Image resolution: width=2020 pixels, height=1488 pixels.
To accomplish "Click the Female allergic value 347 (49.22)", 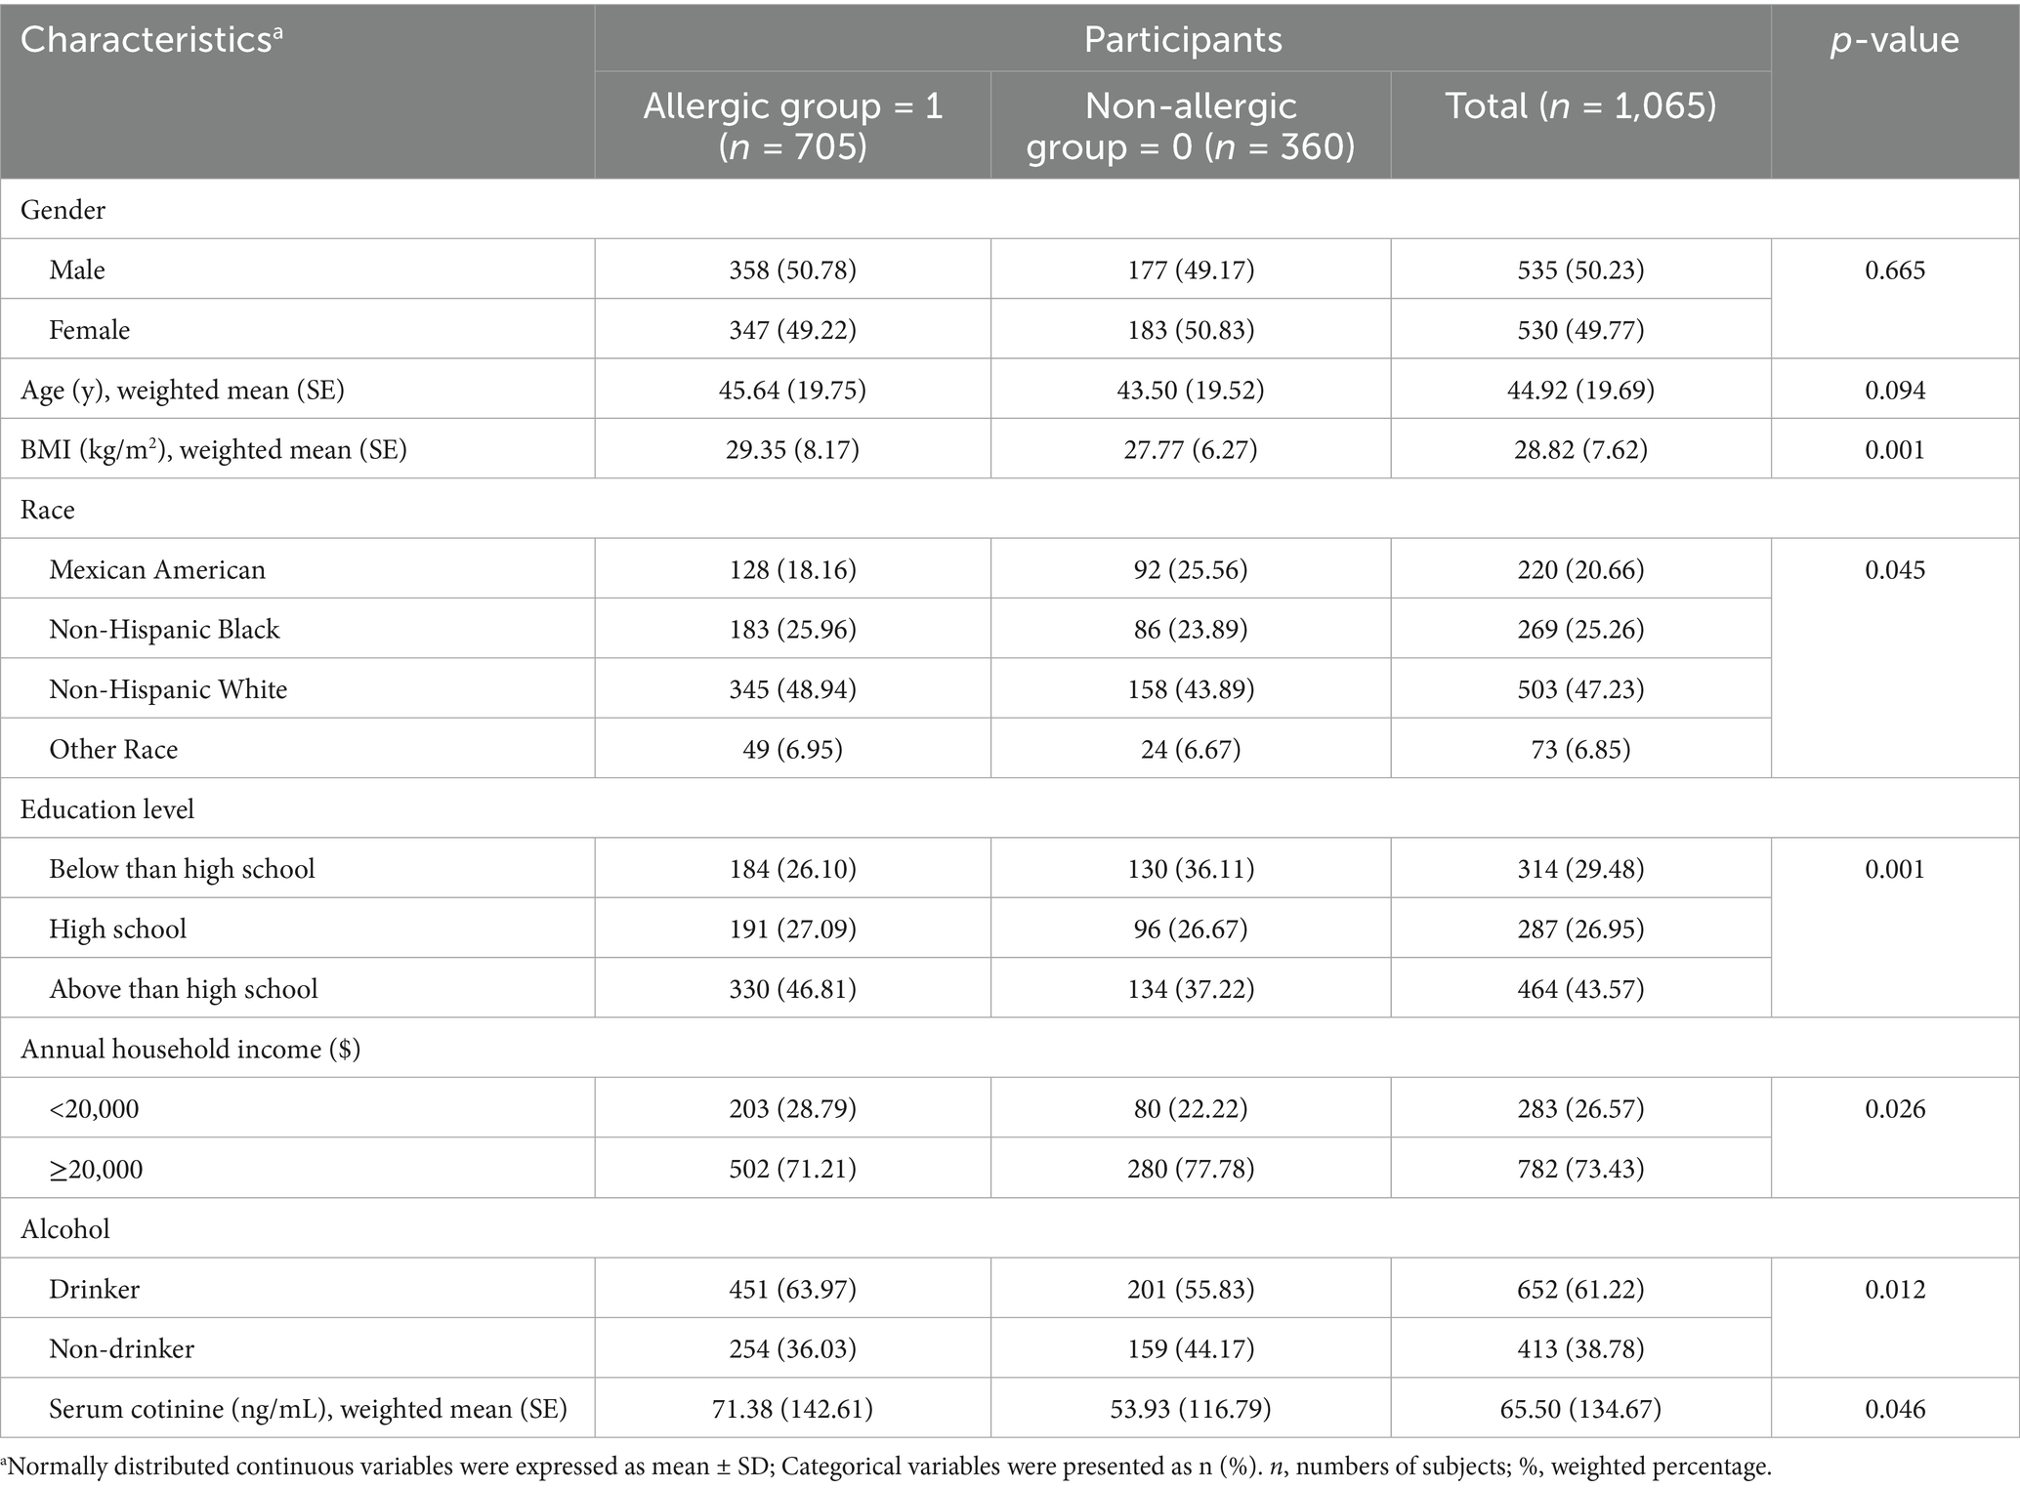I will click(x=792, y=330).
